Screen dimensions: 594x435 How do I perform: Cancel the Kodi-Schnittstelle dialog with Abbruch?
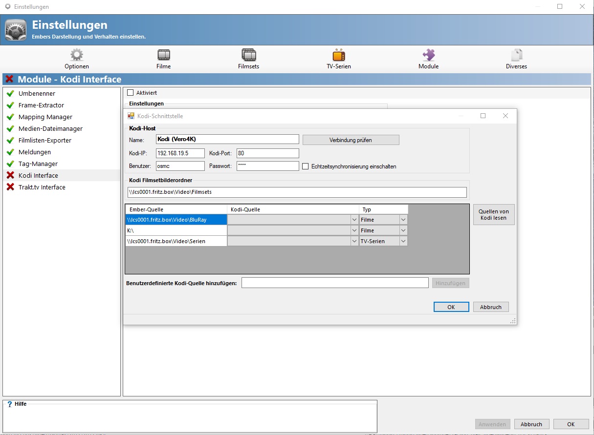pyautogui.click(x=491, y=307)
